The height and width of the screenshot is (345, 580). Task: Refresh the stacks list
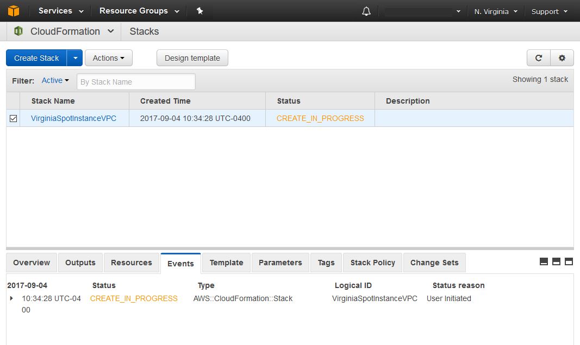point(539,58)
